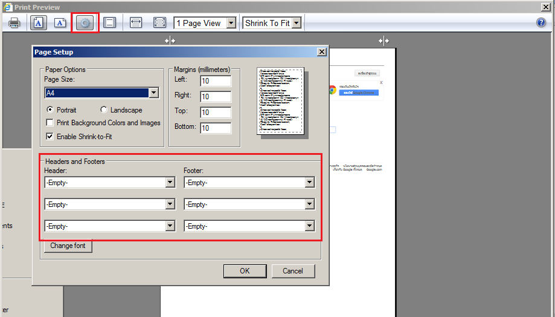Select the Portrait orientation toolbar icon
The width and height of the screenshot is (555, 317).
[x=39, y=23]
